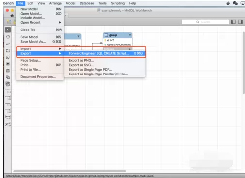Select the new table tool
The image size is (245, 178).
(8, 71)
